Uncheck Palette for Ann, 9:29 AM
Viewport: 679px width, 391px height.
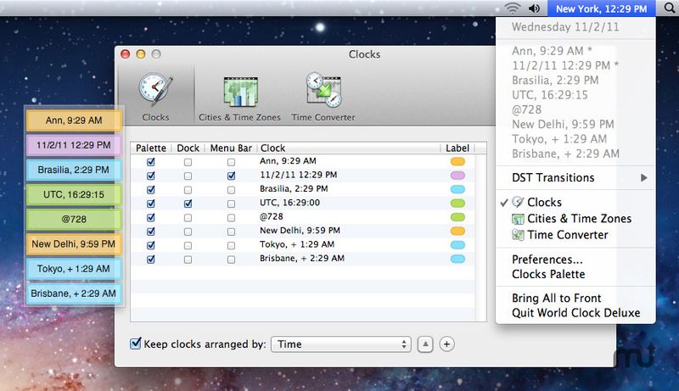(151, 162)
